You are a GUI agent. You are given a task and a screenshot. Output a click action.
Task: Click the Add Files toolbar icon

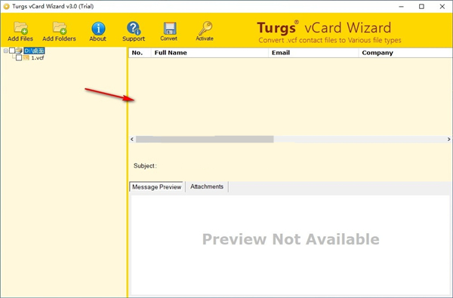[20, 31]
